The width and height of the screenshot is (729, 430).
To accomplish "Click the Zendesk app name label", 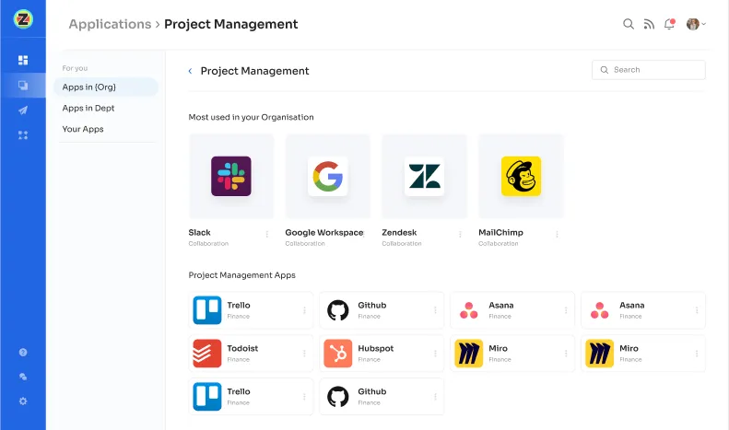I will [x=399, y=233].
